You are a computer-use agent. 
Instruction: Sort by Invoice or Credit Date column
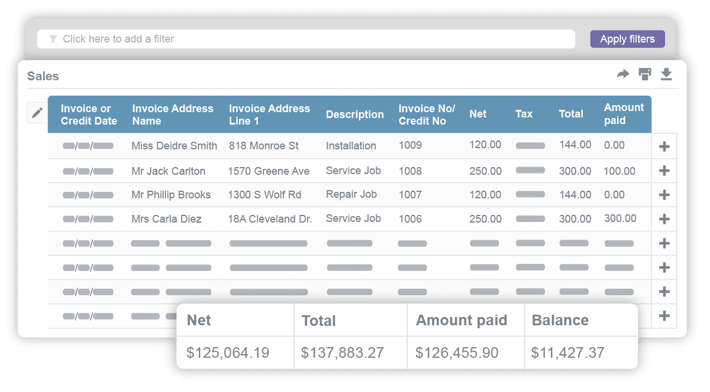point(89,115)
